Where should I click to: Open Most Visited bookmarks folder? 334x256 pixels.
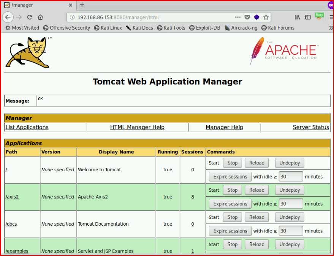[22, 28]
